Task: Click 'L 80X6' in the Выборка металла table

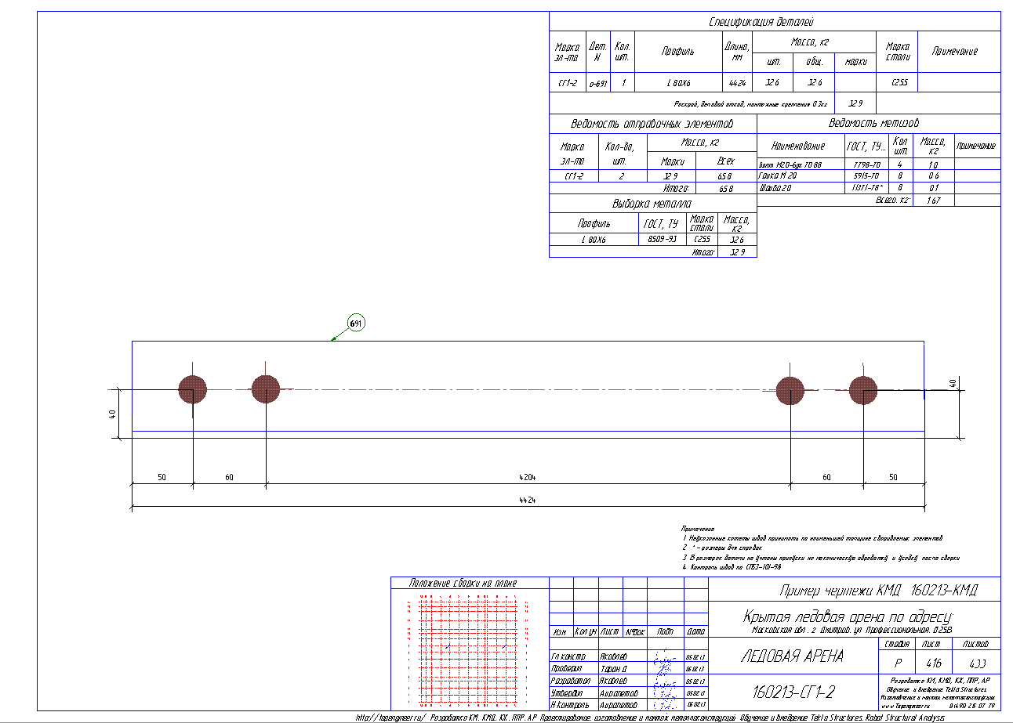Action: point(594,240)
